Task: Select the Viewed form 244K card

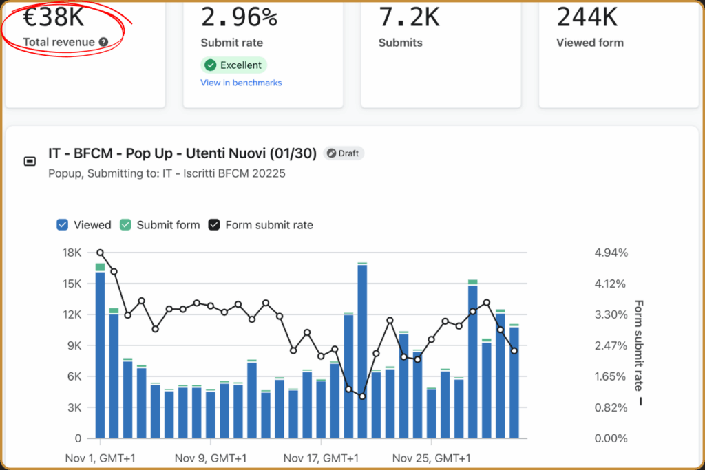Action: (619, 54)
